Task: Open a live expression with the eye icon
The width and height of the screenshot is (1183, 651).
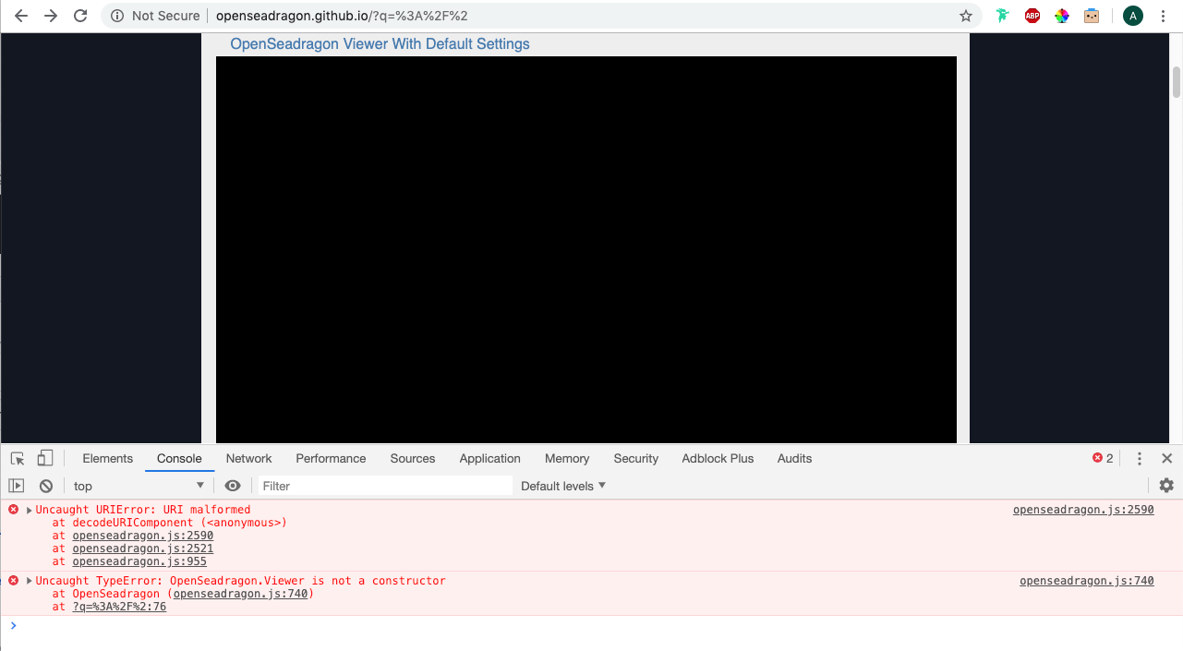Action: [232, 485]
